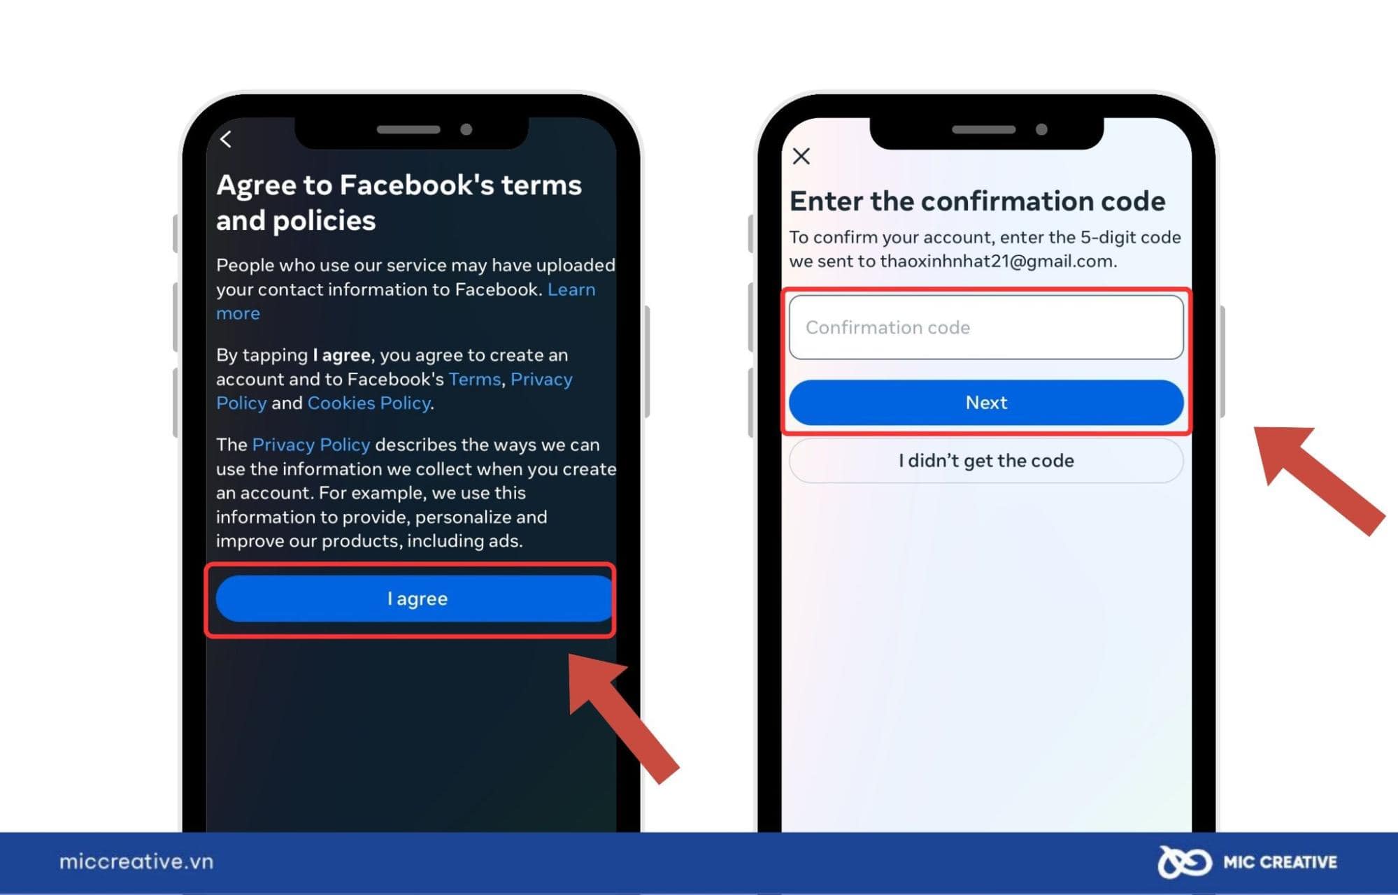Select the confirmation code input field
Viewport: 1398px width, 895px height.
tap(984, 327)
